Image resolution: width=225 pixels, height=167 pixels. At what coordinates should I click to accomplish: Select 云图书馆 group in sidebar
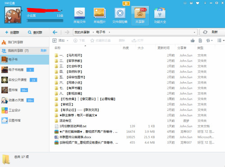pos(24,120)
